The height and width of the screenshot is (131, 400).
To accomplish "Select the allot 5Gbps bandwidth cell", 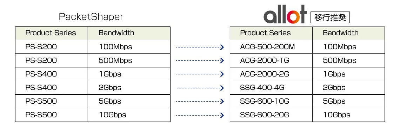I will 348,101.
